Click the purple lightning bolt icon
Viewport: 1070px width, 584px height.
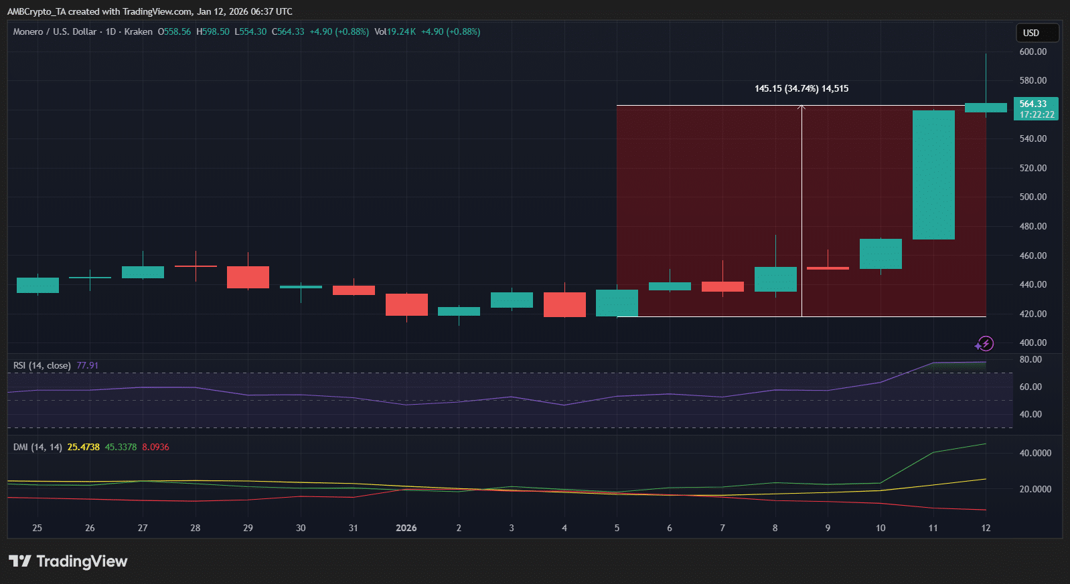985,344
